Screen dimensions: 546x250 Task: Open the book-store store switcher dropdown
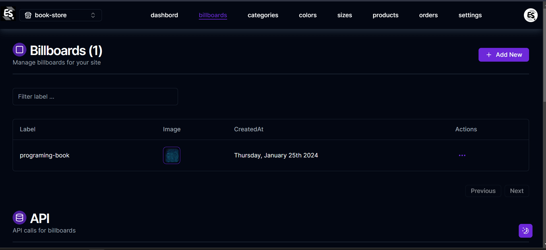(x=61, y=15)
